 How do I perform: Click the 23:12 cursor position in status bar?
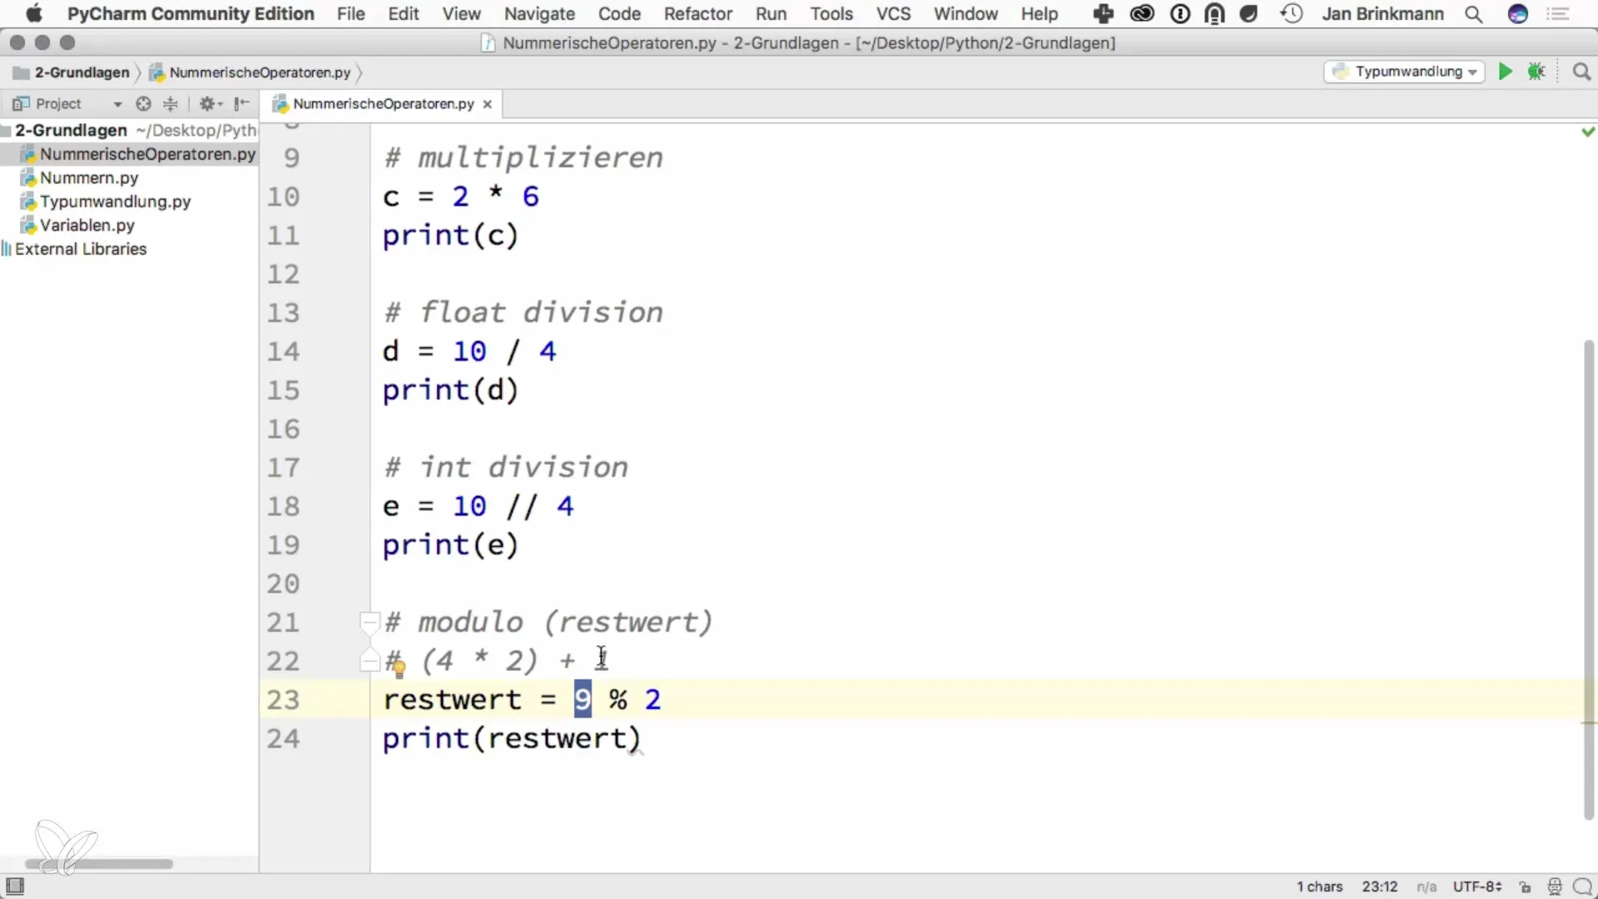click(1379, 887)
